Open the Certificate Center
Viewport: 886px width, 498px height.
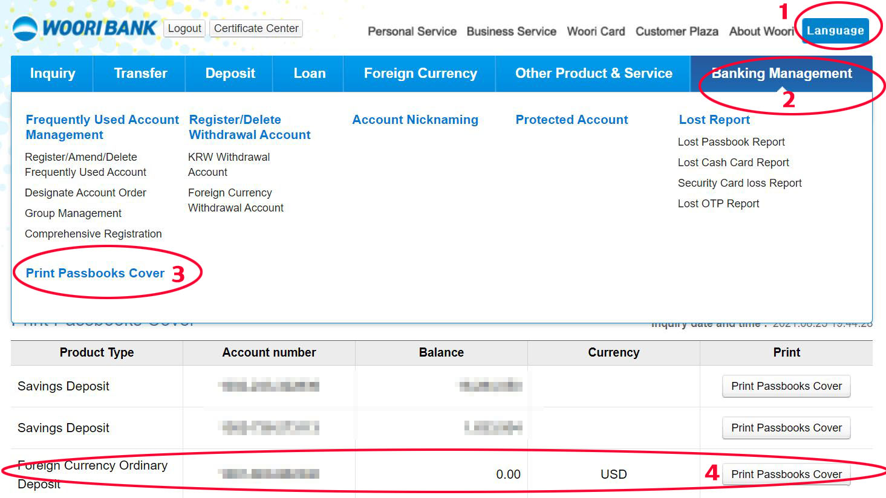[256, 28]
